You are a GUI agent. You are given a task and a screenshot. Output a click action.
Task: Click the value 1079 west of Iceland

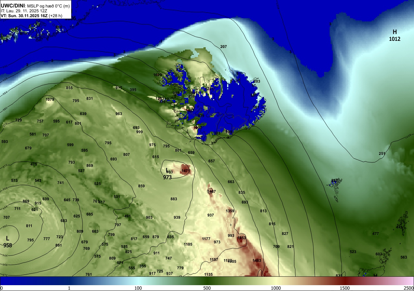[50, 99]
